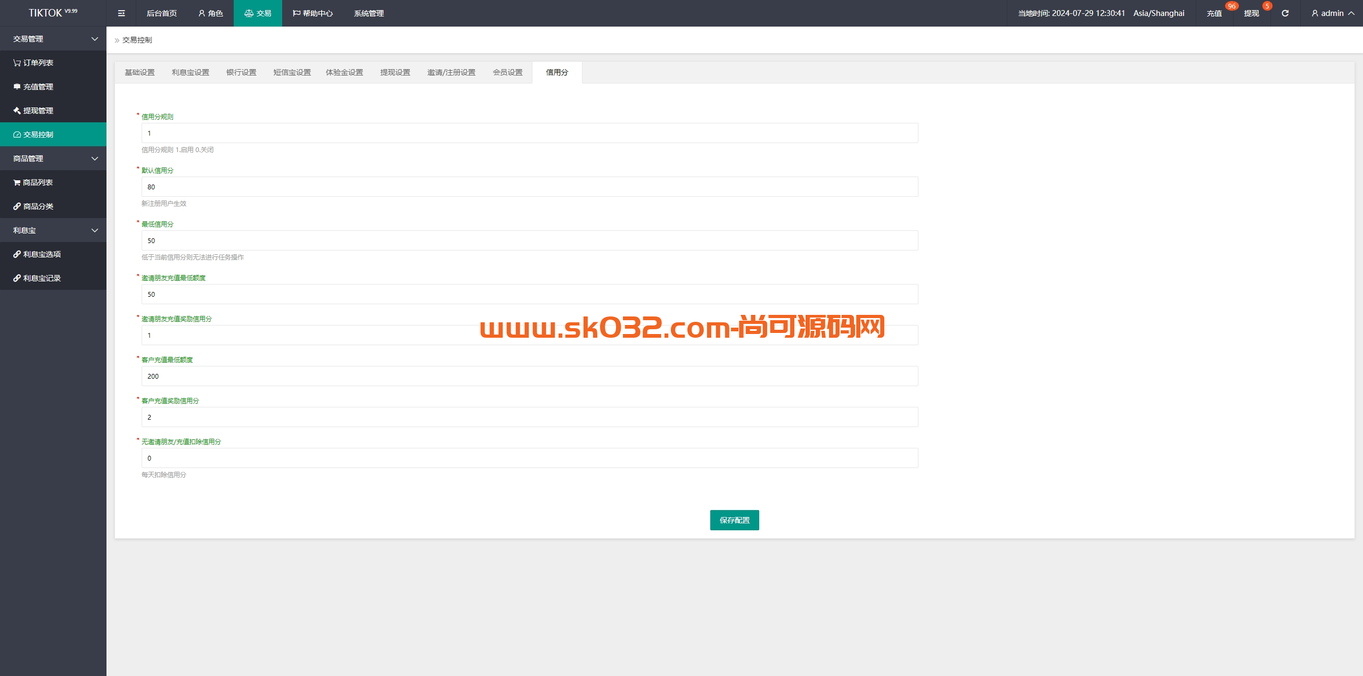This screenshot has width=1363, height=676.
Task: Select the 信用分 tab
Action: 557,72
